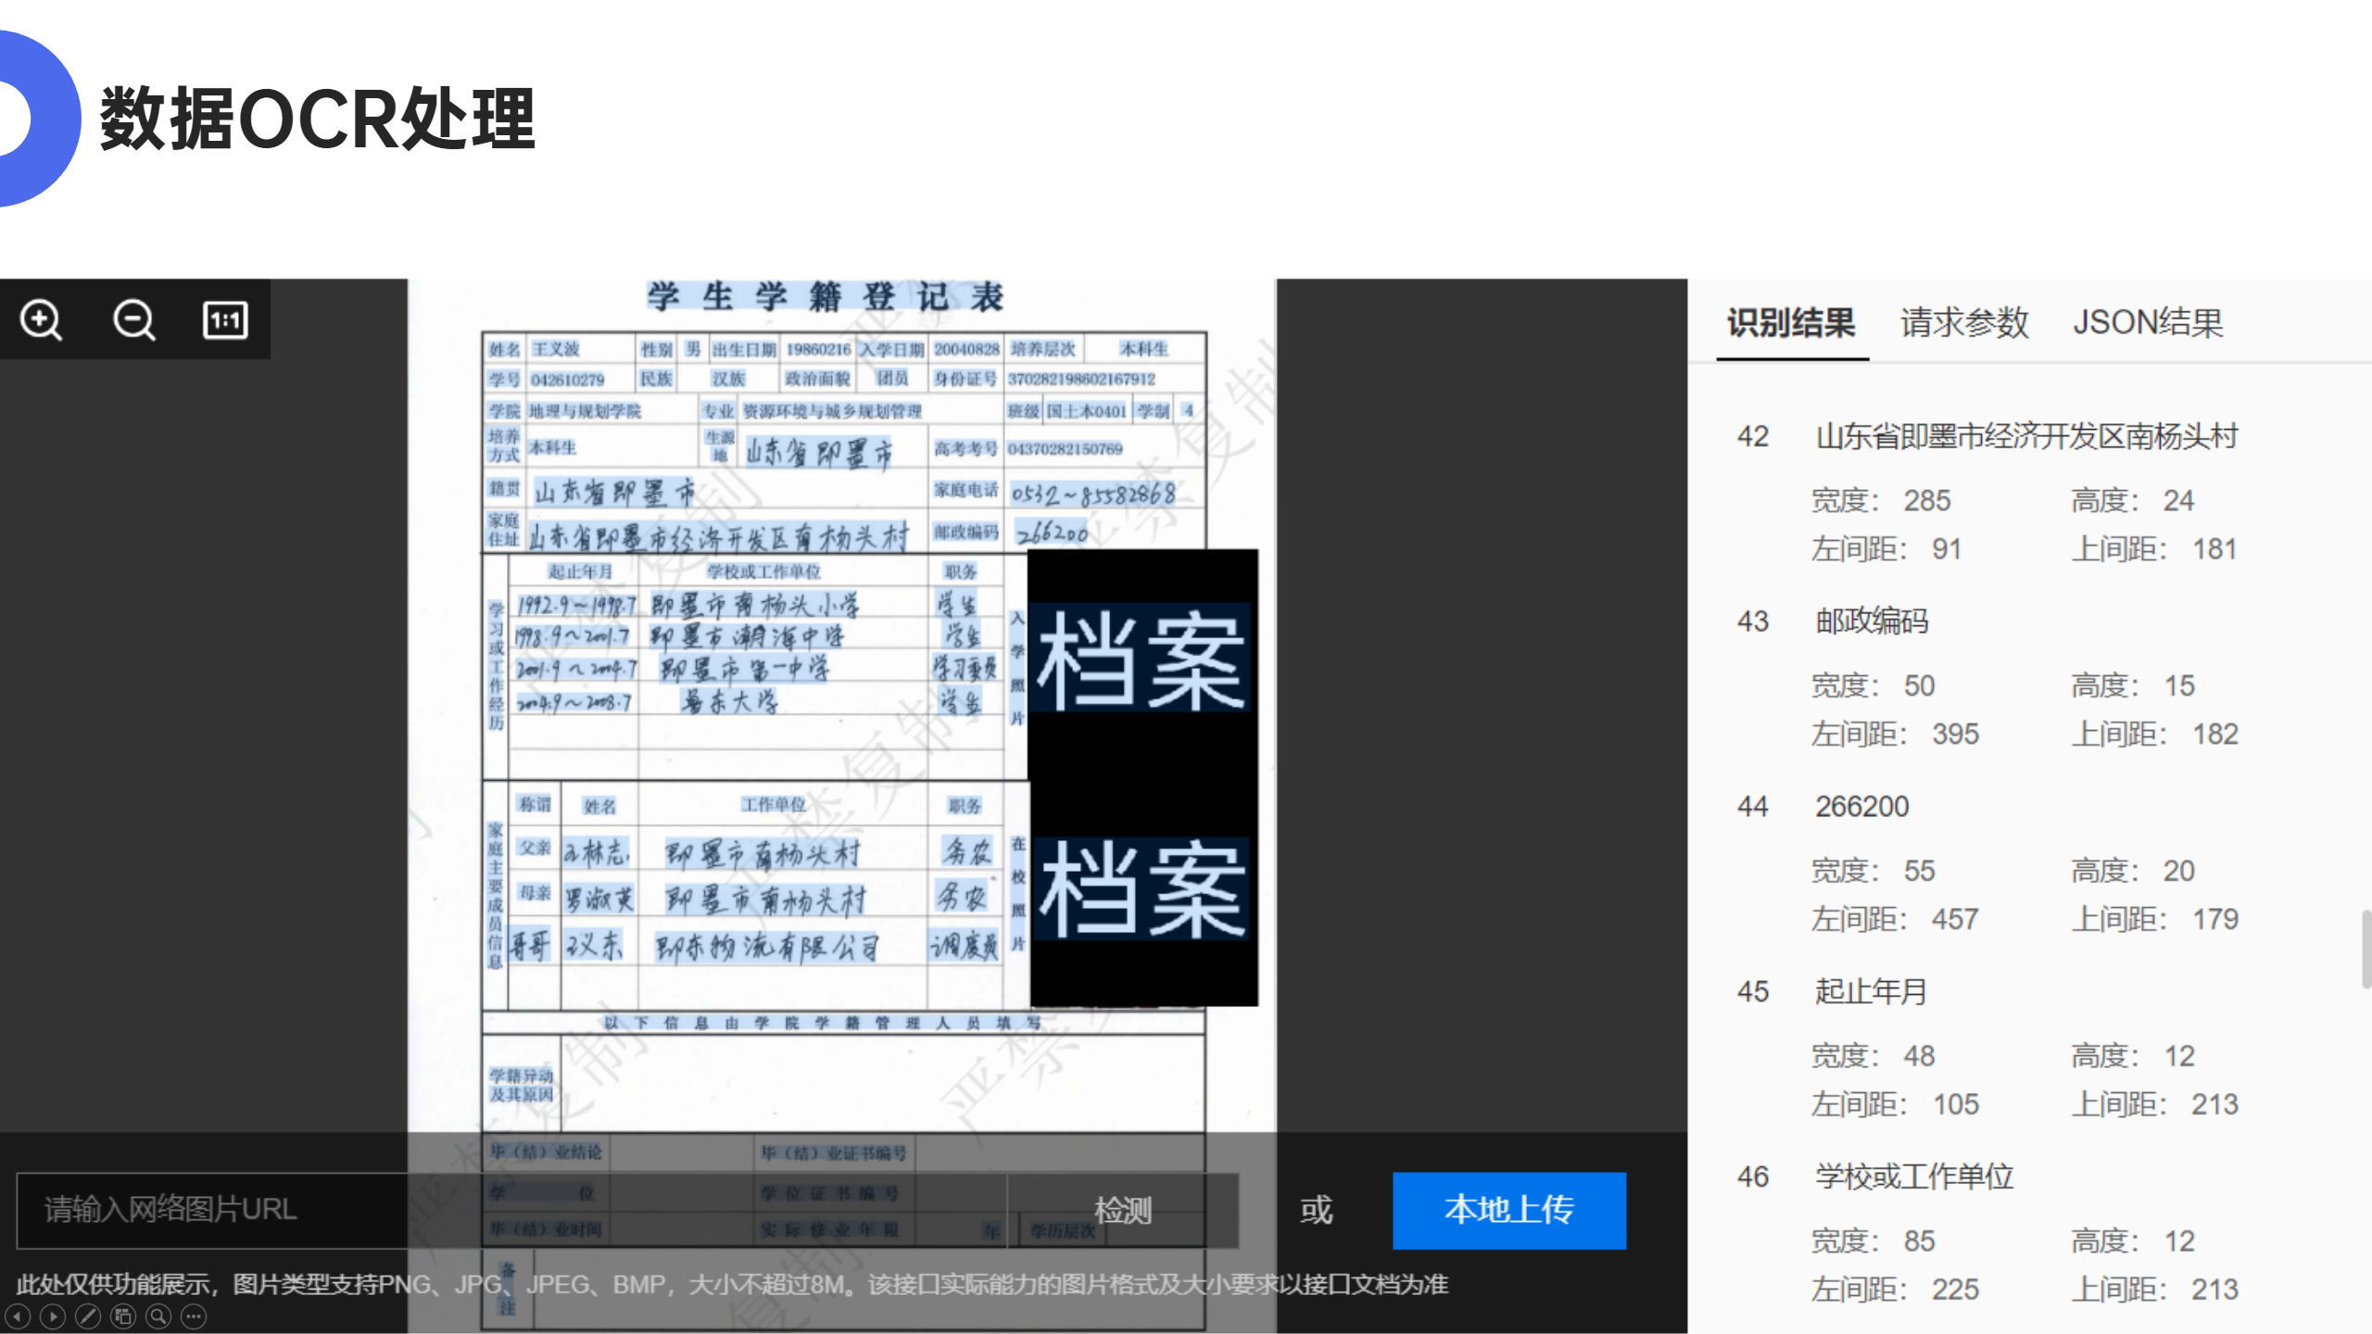Click the 本地上传 button

(1508, 1210)
